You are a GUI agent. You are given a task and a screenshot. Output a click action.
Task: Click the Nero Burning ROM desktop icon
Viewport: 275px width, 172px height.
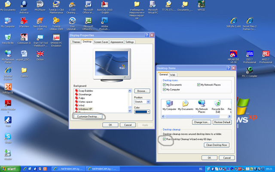point(40,21)
